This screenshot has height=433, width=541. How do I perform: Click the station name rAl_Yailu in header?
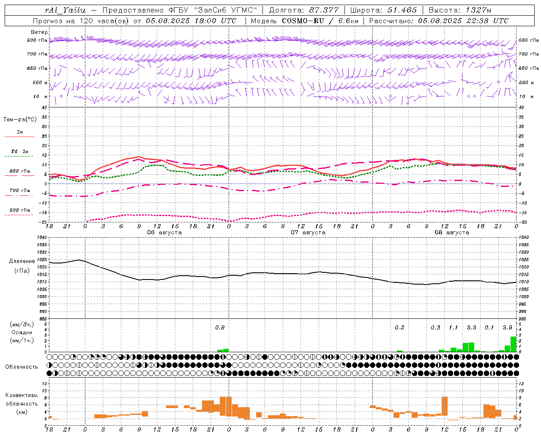(x=65, y=10)
